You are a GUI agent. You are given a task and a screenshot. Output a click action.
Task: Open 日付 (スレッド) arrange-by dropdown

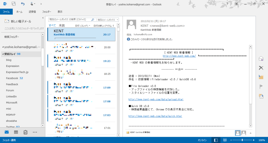(x=82, y=26)
